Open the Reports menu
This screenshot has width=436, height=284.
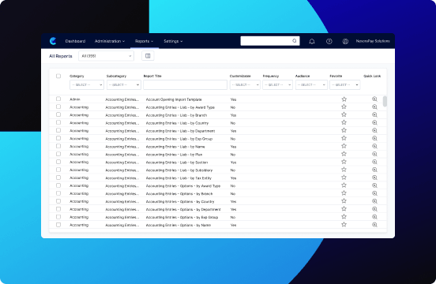tap(144, 41)
